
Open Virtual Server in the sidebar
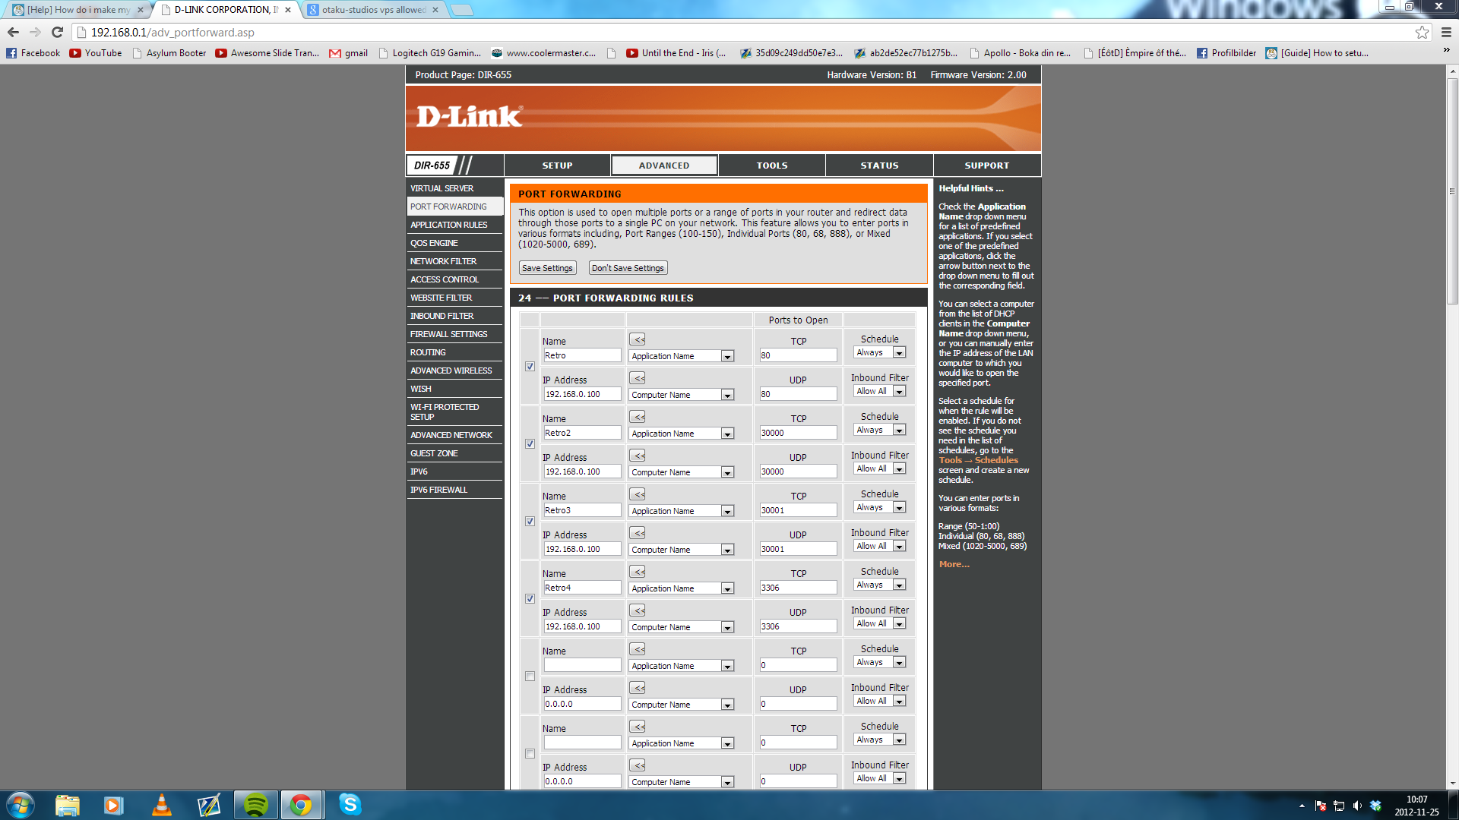[441, 188]
